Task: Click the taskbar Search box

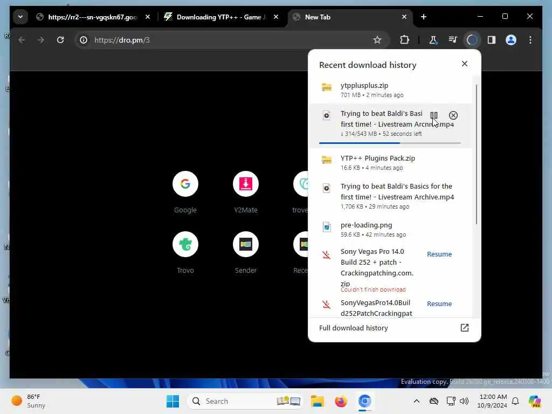Action: (245, 401)
